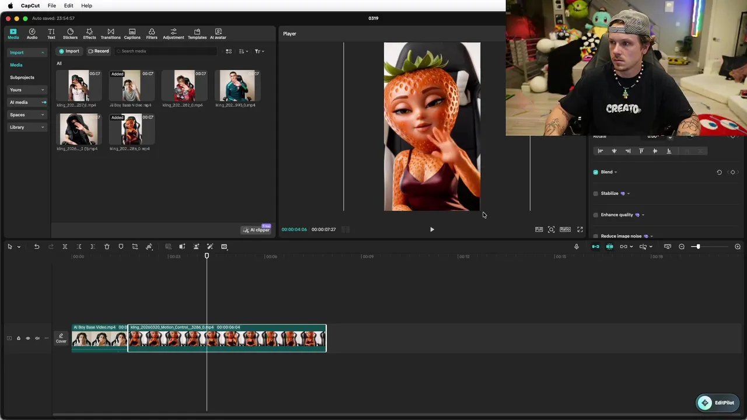Click the zoom in timeline icon
Image resolution: width=747 pixels, height=420 pixels.
[738, 247]
